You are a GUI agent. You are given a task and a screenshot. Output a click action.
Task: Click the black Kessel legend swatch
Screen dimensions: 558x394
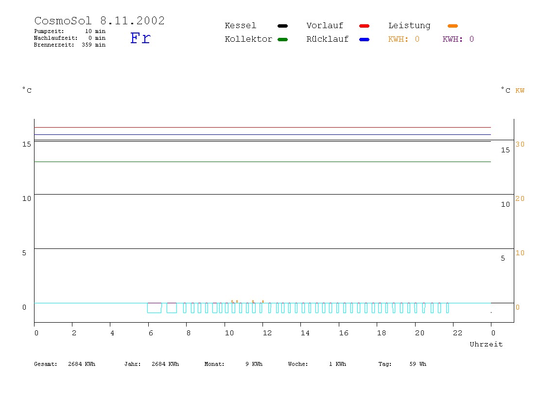(x=282, y=26)
